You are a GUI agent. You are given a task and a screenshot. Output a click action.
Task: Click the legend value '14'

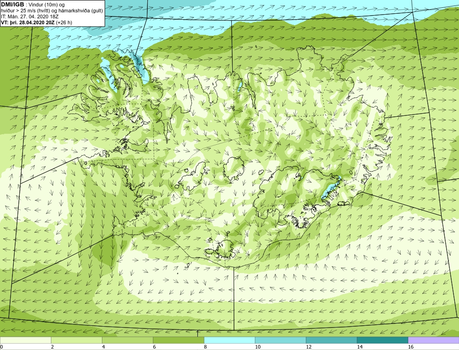point(360,347)
